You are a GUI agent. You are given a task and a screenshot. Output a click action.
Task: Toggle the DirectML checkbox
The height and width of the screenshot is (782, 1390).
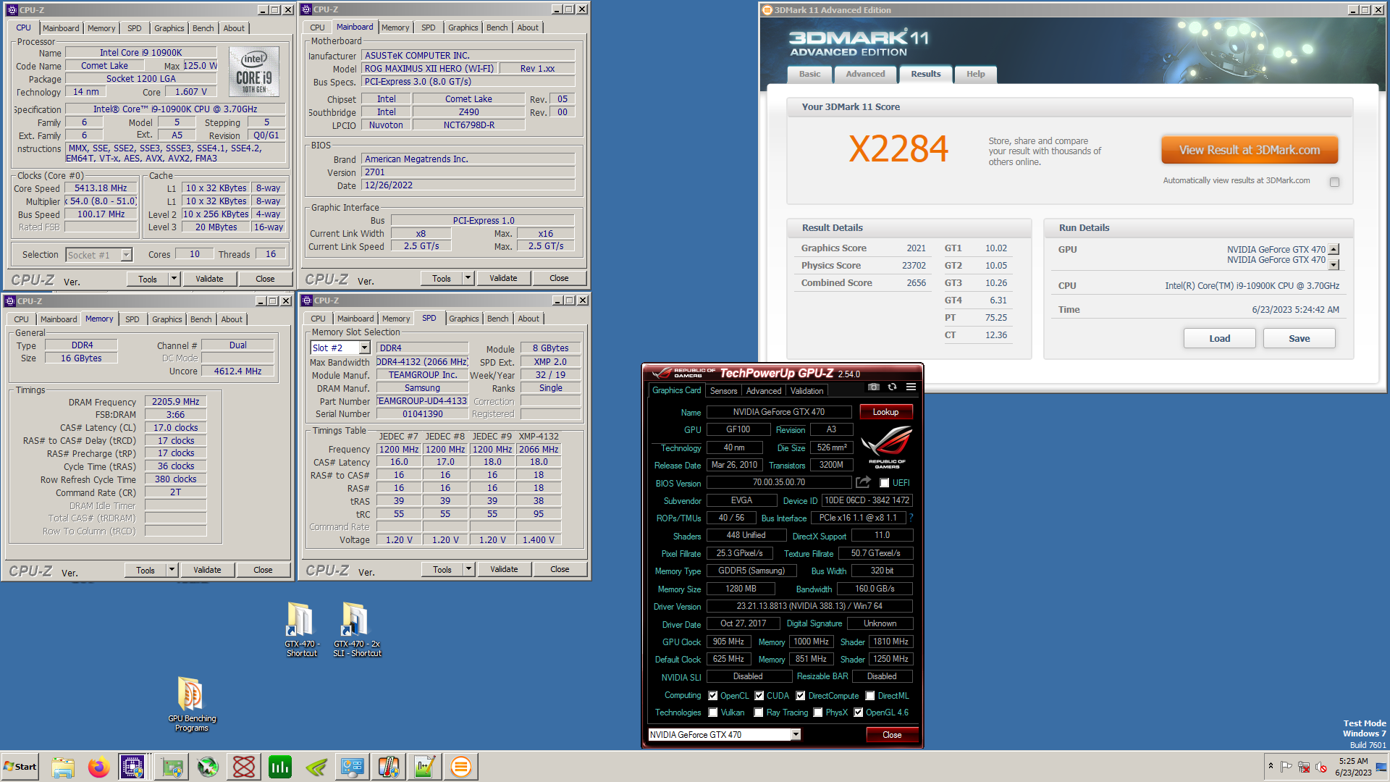pos(870,696)
